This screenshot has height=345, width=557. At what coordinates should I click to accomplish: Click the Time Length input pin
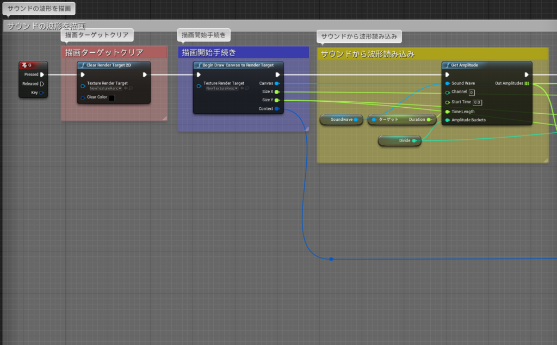(448, 112)
